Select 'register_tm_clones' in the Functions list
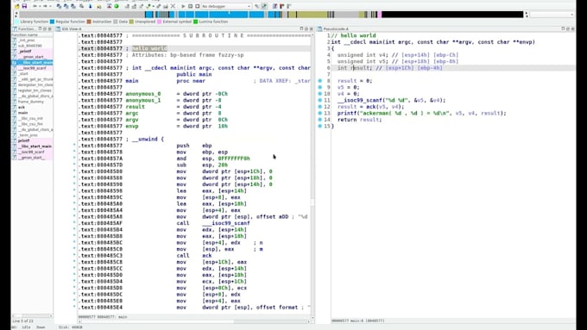 click(35, 90)
